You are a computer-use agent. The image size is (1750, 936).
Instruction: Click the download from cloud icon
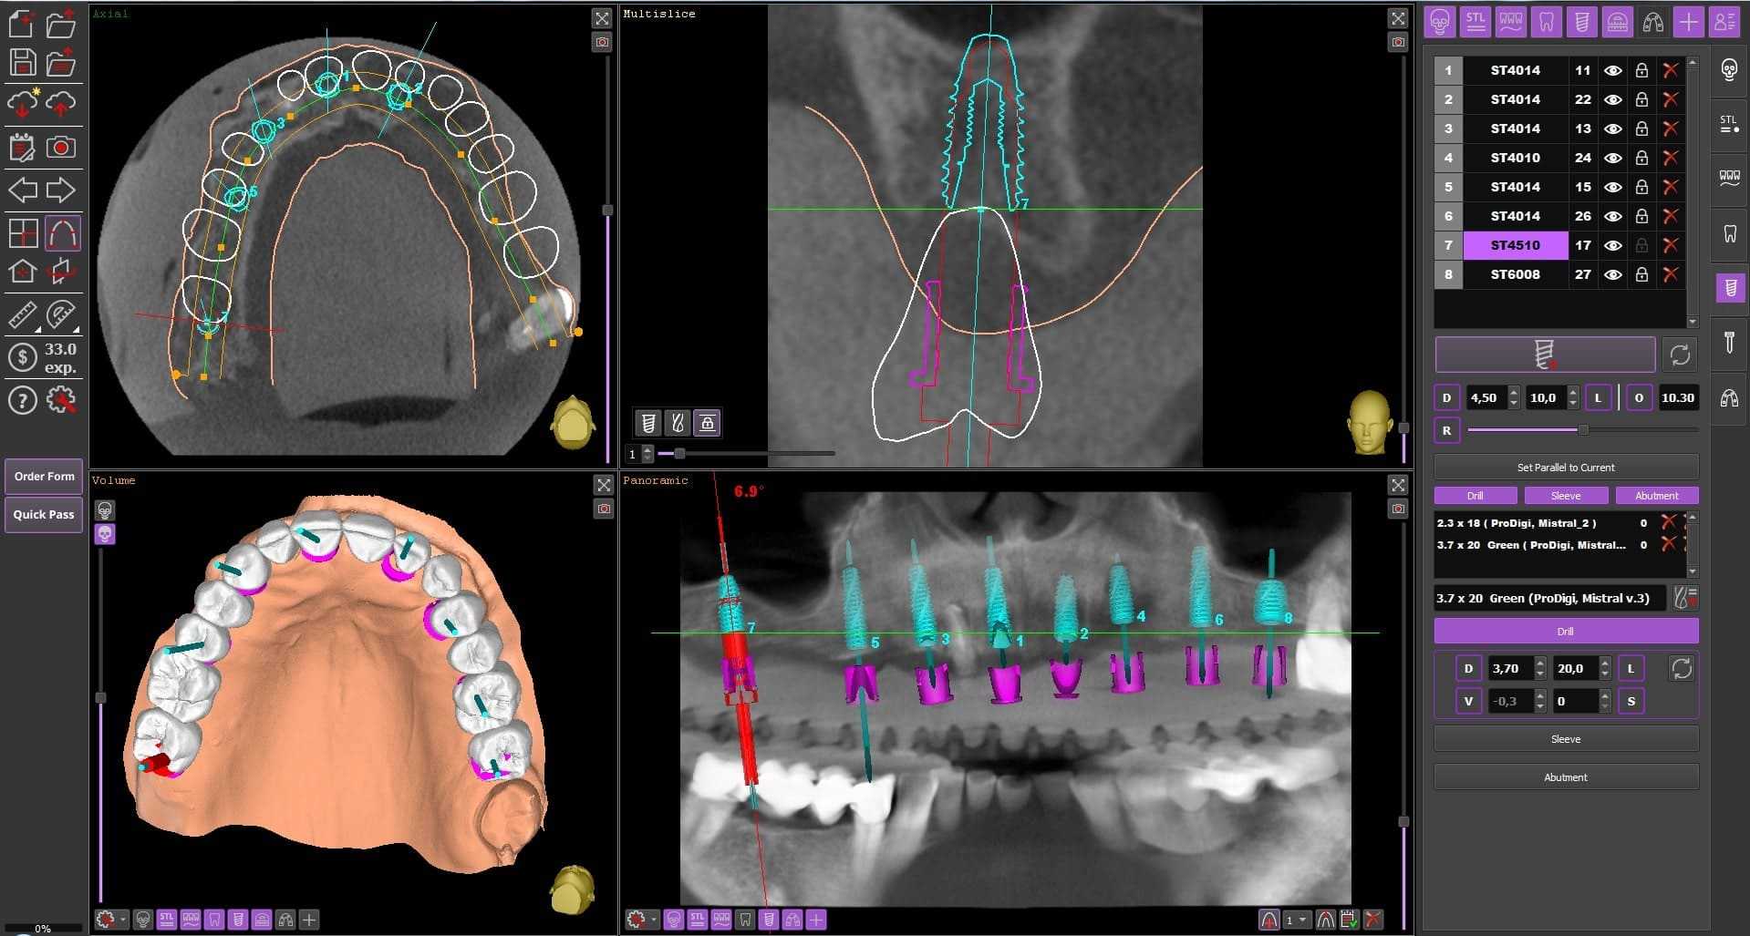[23, 104]
